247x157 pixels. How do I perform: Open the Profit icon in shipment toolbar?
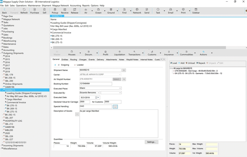pos(105,53)
